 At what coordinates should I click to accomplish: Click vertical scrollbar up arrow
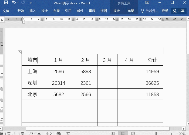(x=188, y=19)
